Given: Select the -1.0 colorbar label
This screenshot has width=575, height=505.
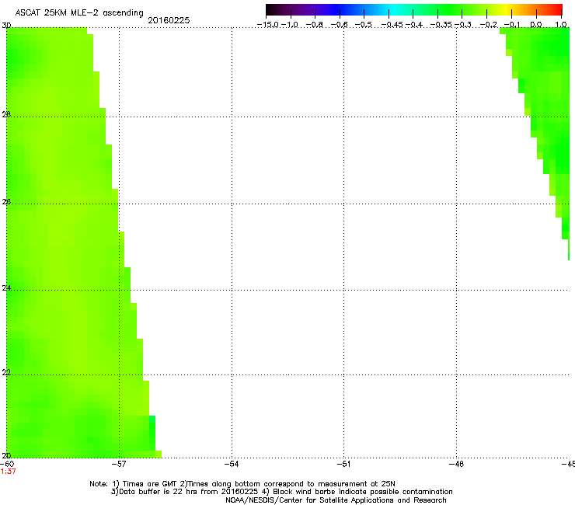Looking at the screenshot, I should (290, 25).
